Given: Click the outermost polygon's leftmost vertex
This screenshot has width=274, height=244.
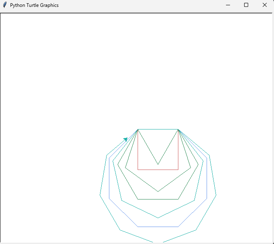Looking at the screenshot, I should [100, 195].
